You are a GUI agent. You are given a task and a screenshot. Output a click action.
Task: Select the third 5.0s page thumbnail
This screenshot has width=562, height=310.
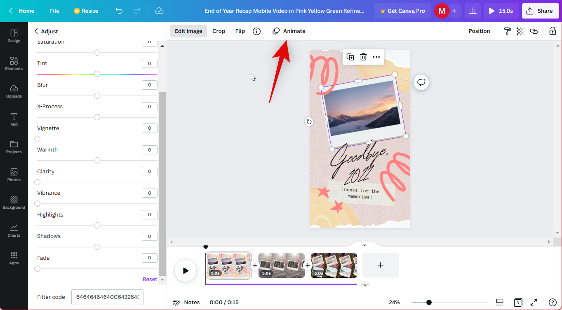pyautogui.click(x=334, y=266)
